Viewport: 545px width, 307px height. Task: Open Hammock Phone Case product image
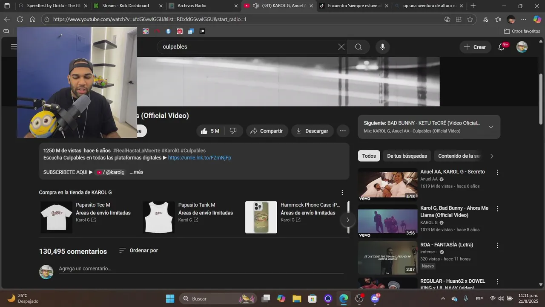(x=261, y=217)
